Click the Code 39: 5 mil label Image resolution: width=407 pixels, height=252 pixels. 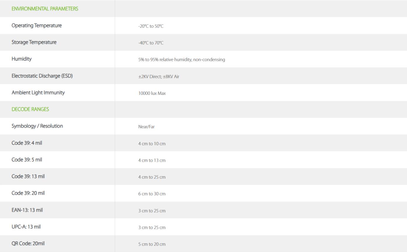[27, 160]
